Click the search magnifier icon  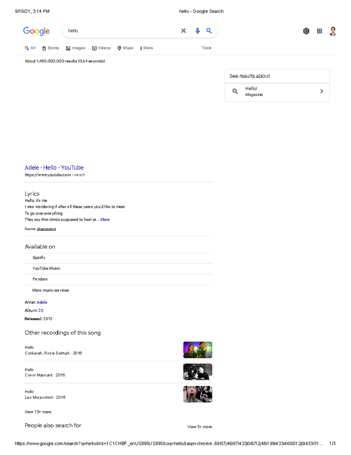(209, 30)
